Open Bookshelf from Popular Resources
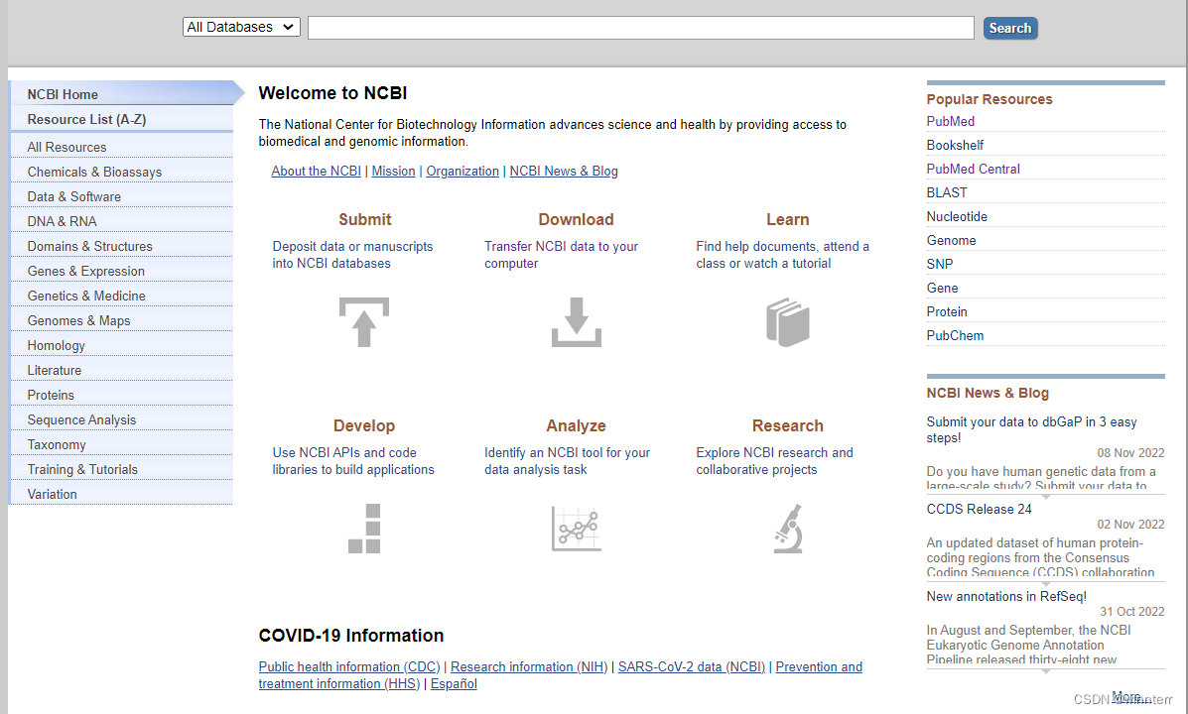 955,145
